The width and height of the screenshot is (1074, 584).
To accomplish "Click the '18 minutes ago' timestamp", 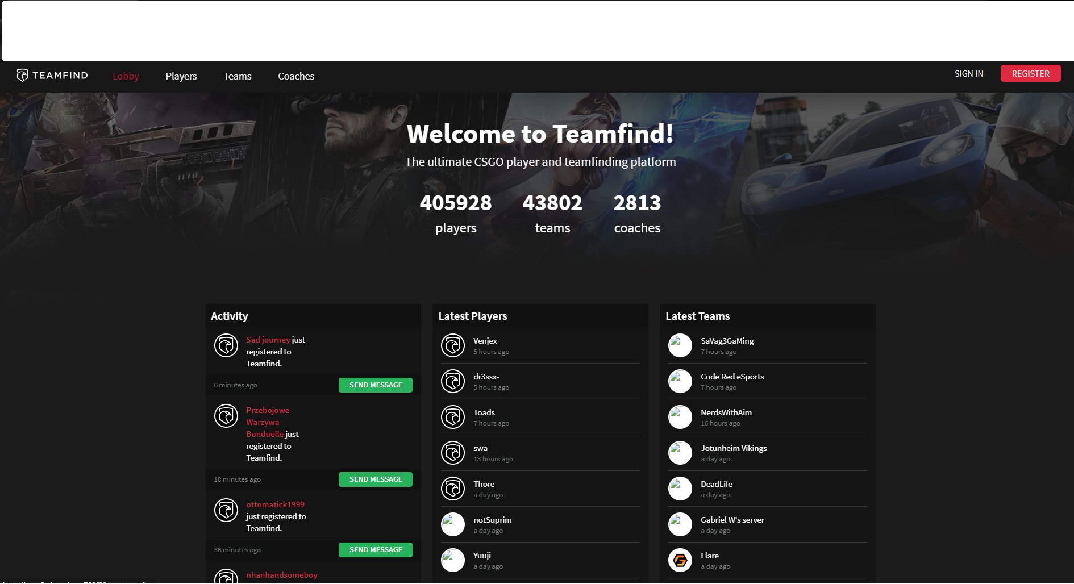I will (237, 479).
